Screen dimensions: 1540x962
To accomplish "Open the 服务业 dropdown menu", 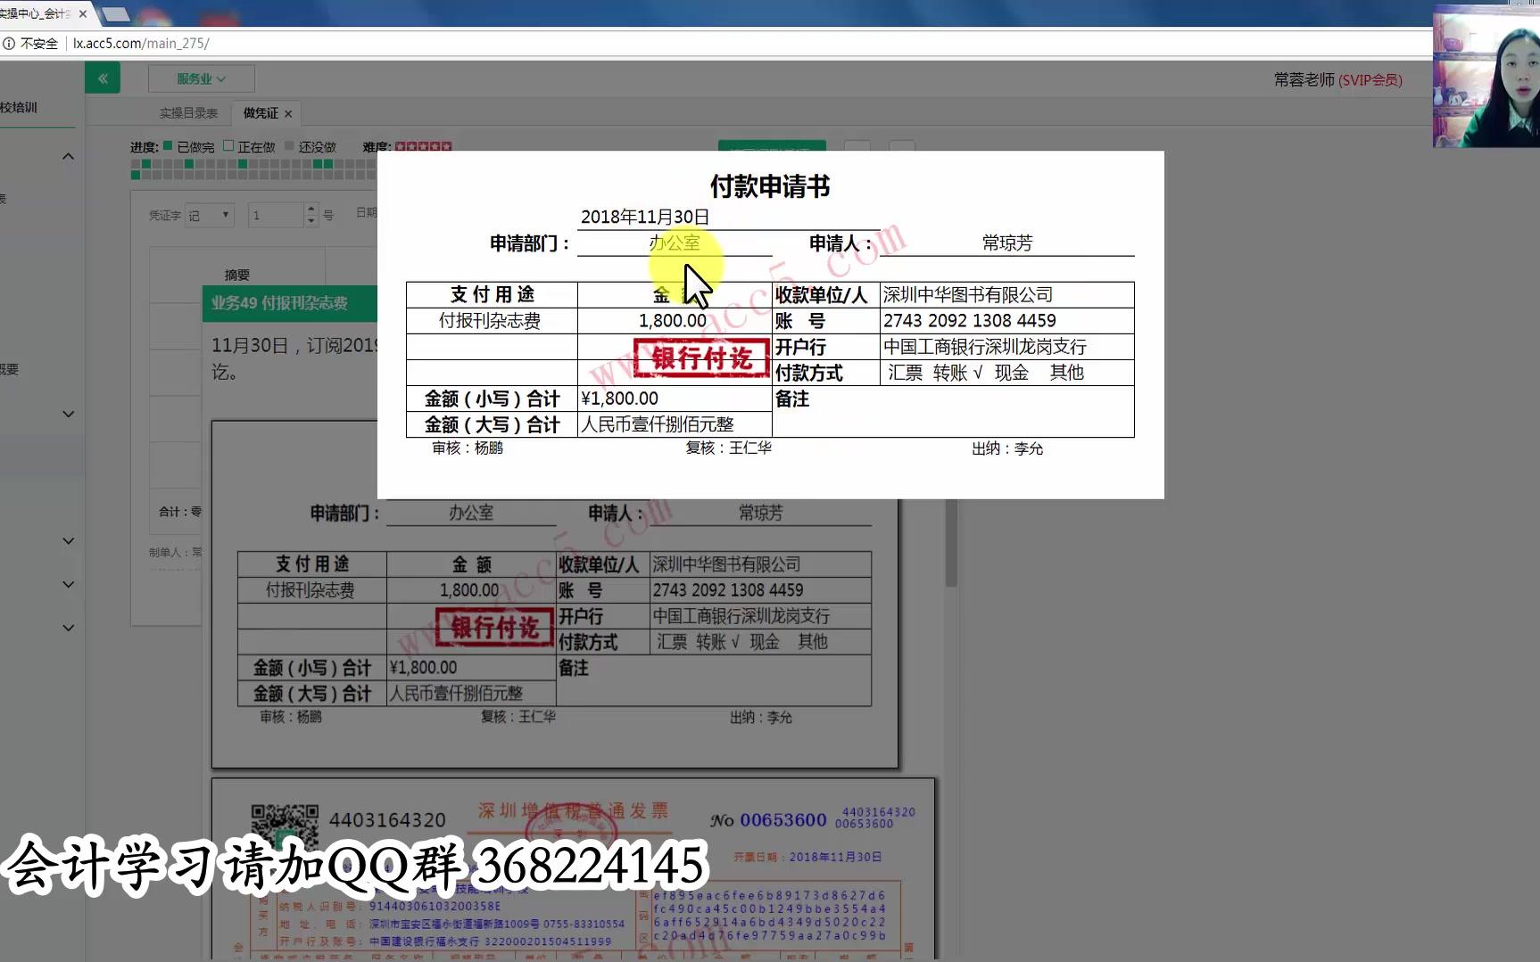I will tap(201, 78).
